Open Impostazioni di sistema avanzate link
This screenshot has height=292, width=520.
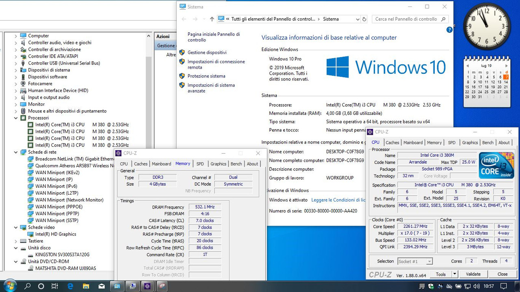[x=211, y=88]
